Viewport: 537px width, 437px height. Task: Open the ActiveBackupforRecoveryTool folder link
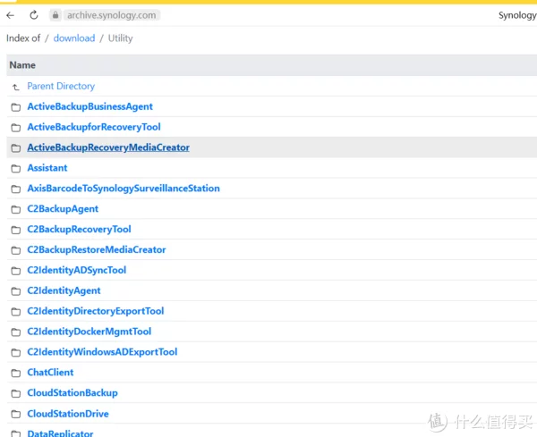[x=94, y=127]
